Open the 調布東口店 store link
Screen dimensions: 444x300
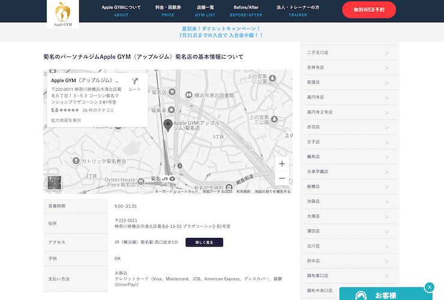click(x=350, y=275)
